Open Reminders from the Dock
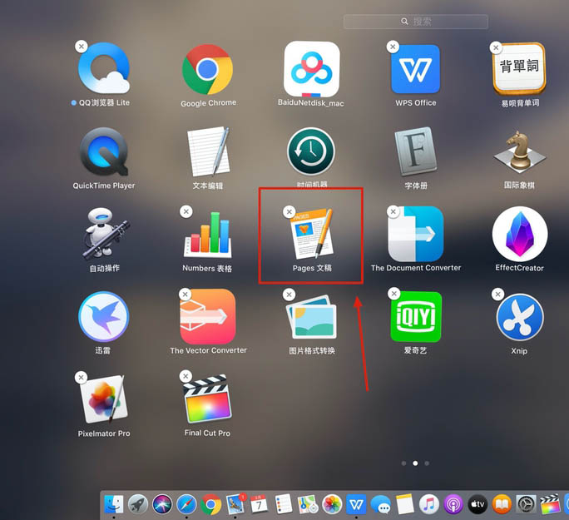This screenshot has width=569, height=520. tap(284, 504)
